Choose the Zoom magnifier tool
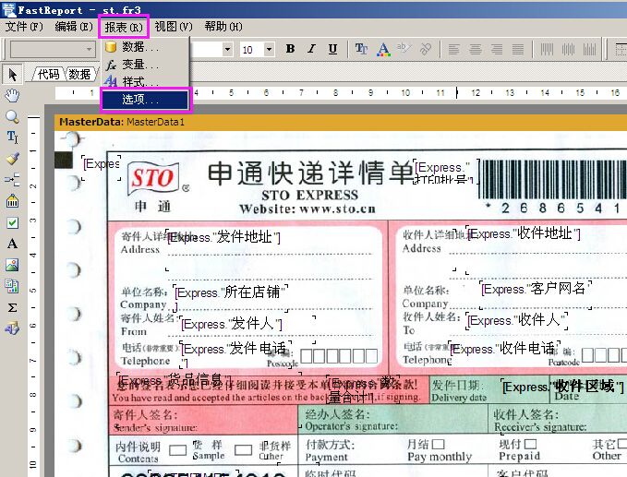627x477 pixels. coord(12,117)
